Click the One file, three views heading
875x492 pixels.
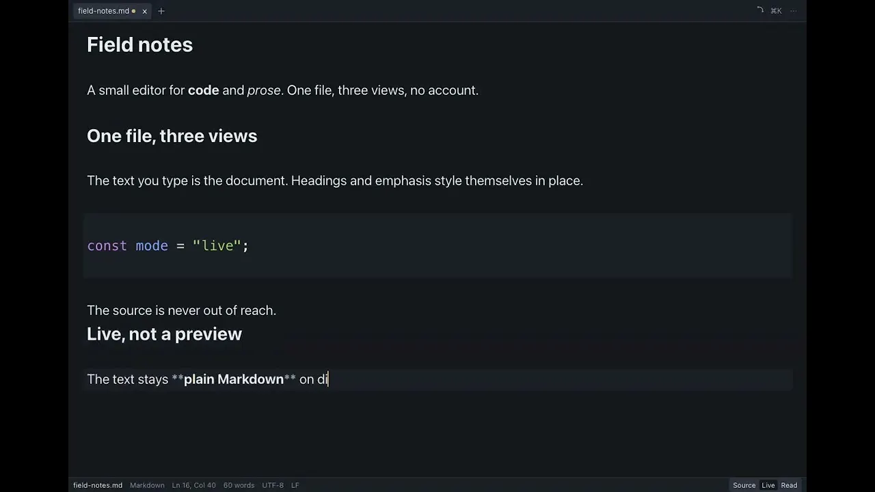(x=172, y=136)
